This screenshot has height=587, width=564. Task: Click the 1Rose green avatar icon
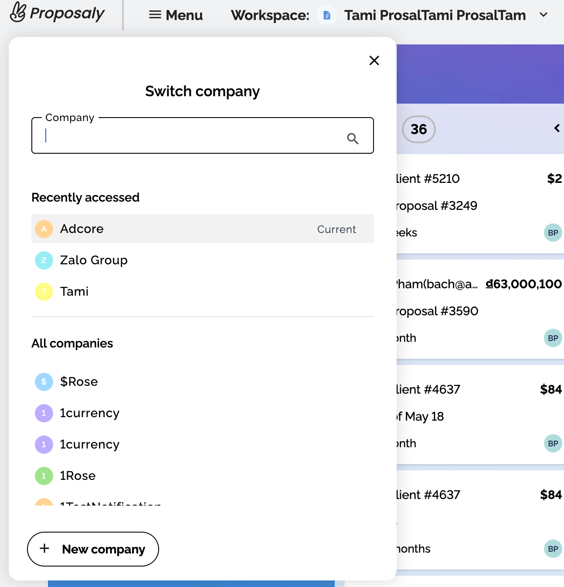pos(44,476)
